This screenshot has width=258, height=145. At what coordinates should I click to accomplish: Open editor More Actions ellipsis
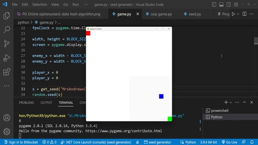(x=252, y=14)
